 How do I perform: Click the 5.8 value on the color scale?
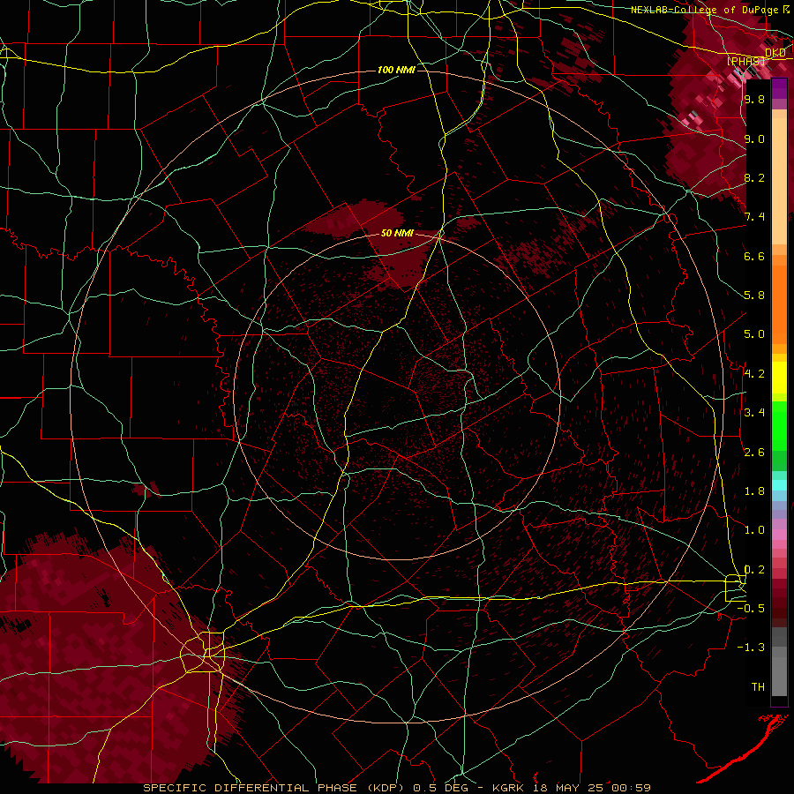754,295
